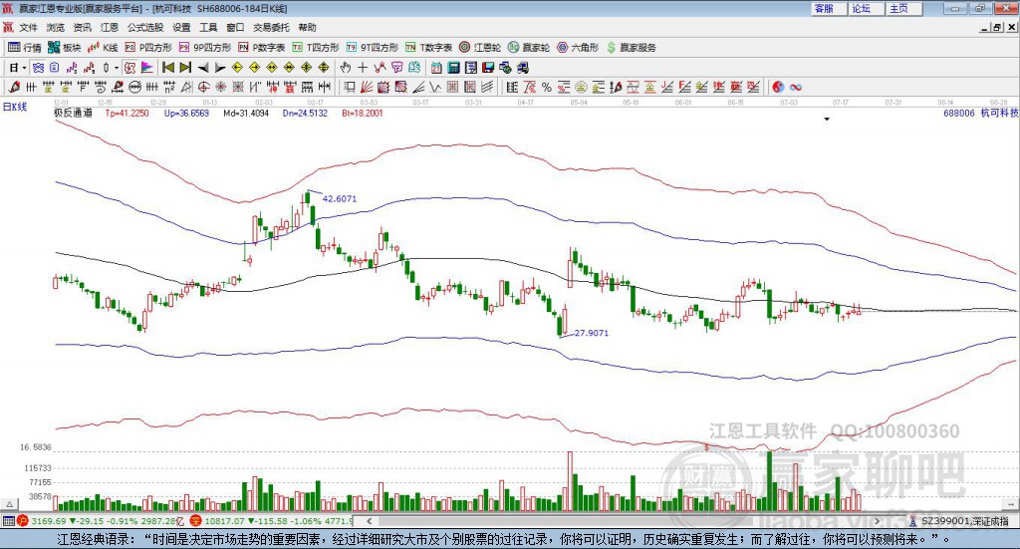Select the crosshair cursor tool
The width and height of the screenshot is (1020, 549).
pos(363,68)
